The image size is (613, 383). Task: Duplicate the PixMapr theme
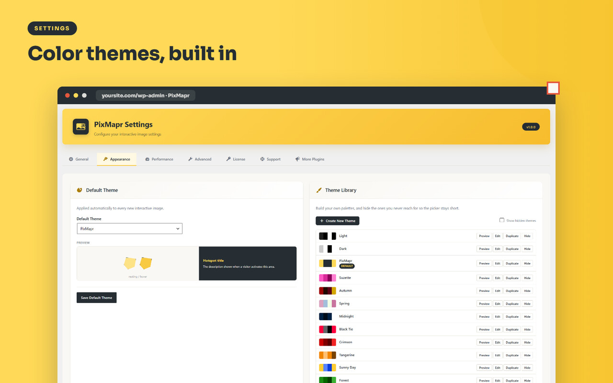pos(512,263)
